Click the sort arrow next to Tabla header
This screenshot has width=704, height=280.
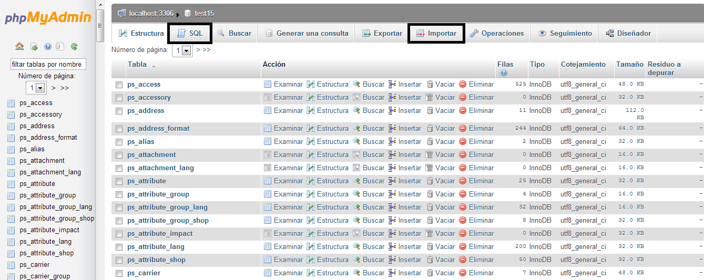pos(154,66)
